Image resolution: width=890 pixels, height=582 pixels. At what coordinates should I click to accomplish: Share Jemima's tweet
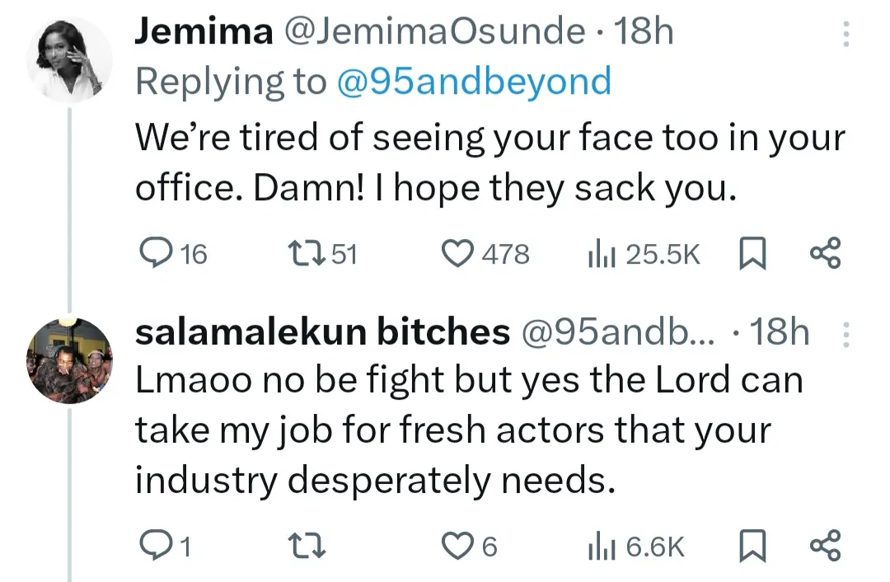(x=825, y=254)
